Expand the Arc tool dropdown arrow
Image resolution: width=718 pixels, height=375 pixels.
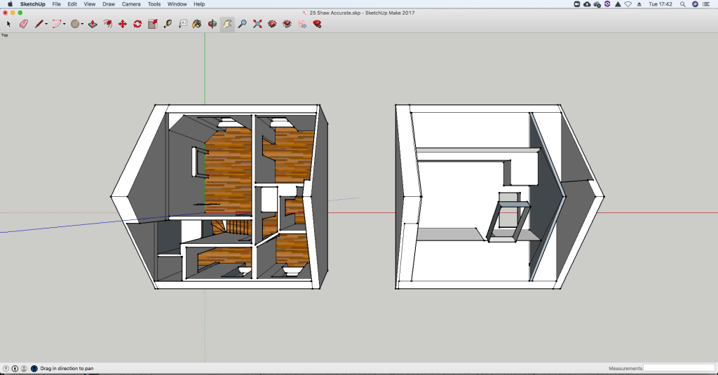coord(65,25)
